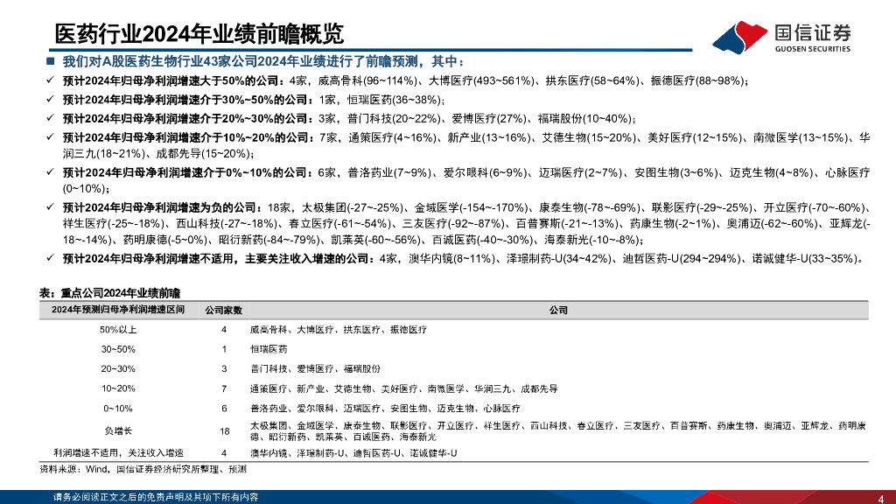Click the 公司家数 column header
Image resolution: width=896 pixels, height=504 pixels.
pyautogui.click(x=223, y=311)
